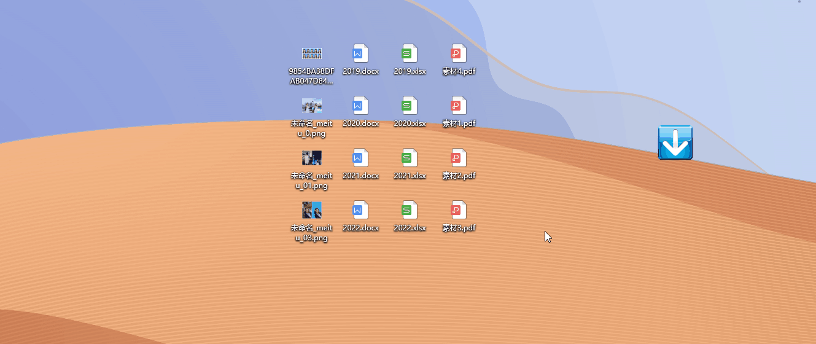Select the 2019.xlsx spreadsheet icon

(410, 53)
